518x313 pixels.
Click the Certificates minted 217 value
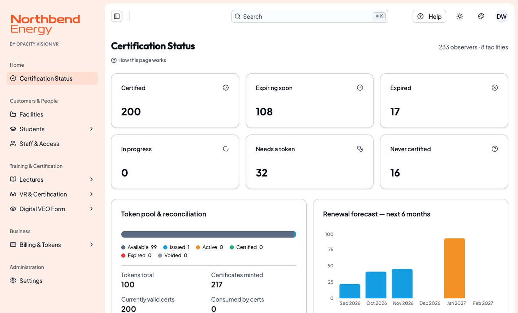tap(217, 285)
